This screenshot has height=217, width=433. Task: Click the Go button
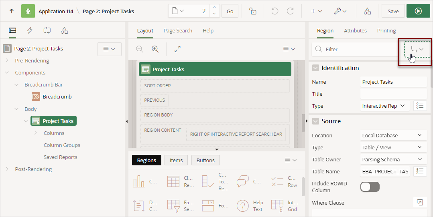point(230,11)
